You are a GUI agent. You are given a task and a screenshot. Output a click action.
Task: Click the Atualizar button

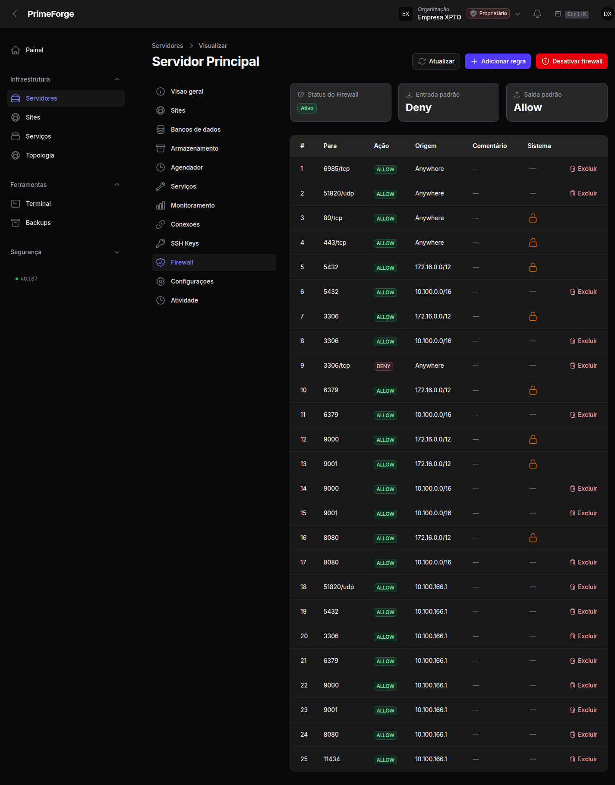(436, 61)
